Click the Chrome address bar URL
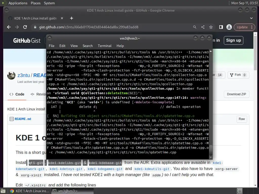The height and width of the screenshot is (194, 259). [89, 27]
